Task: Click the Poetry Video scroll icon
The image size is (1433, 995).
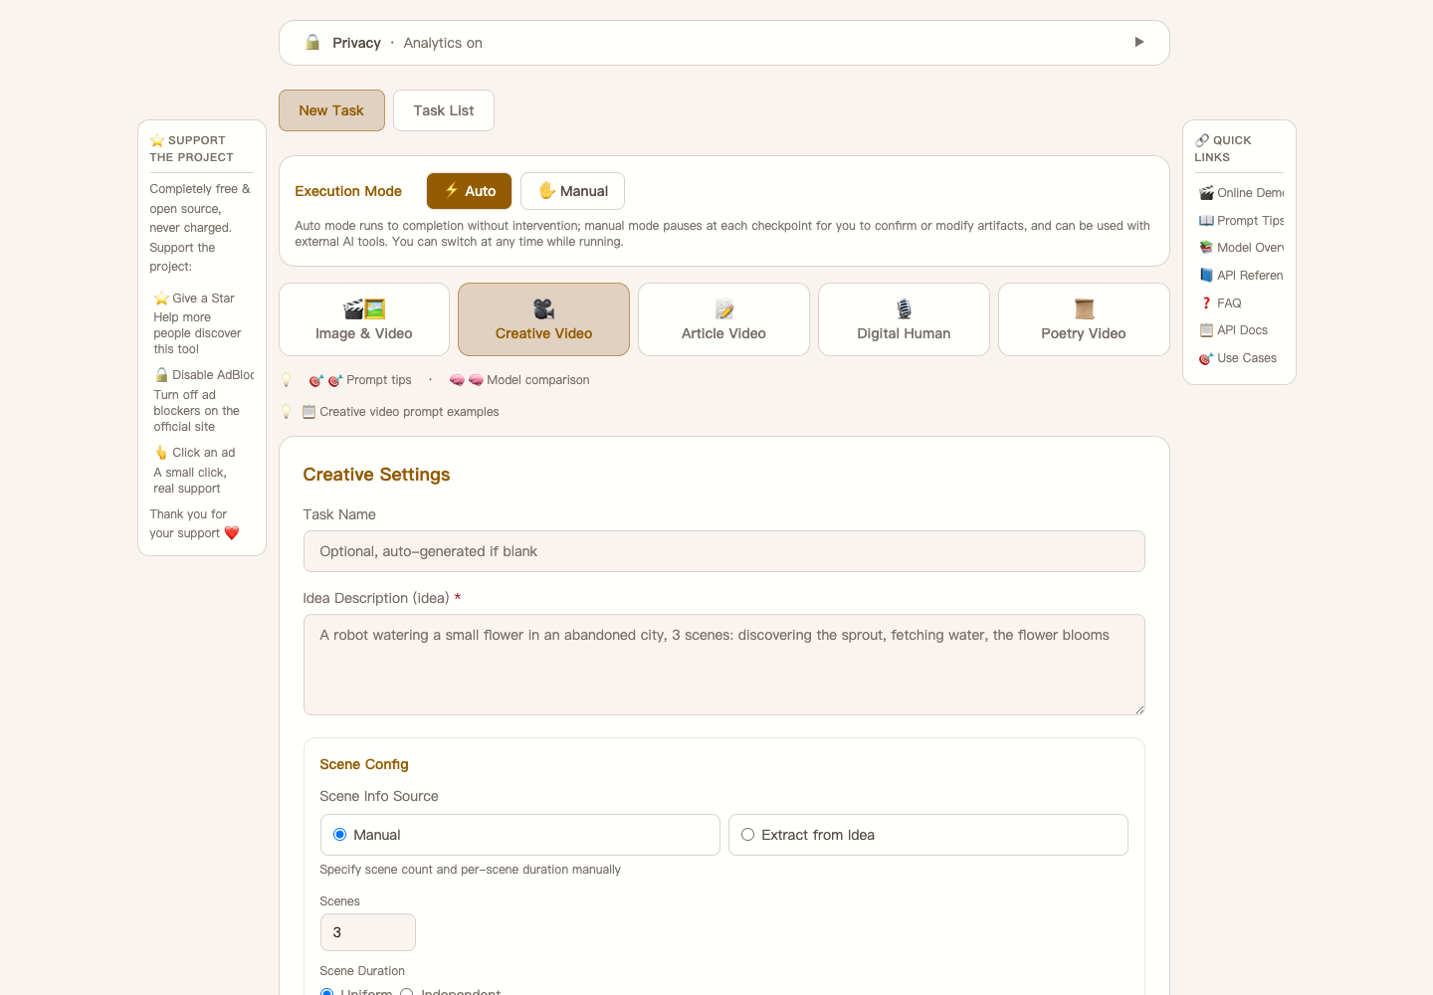Action: pyautogui.click(x=1084, y=309)
